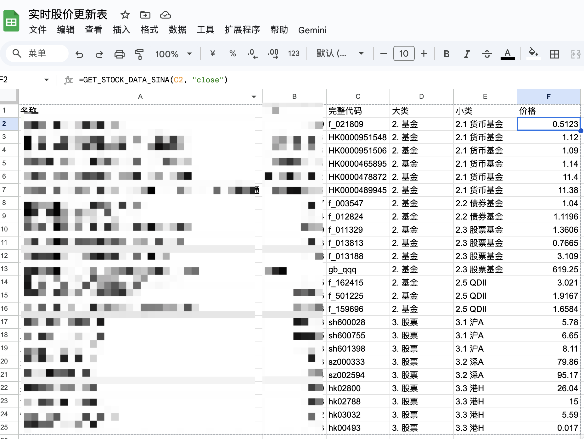Select the paint format roller
Screen dimensions: 584x439
click(139, 54)
